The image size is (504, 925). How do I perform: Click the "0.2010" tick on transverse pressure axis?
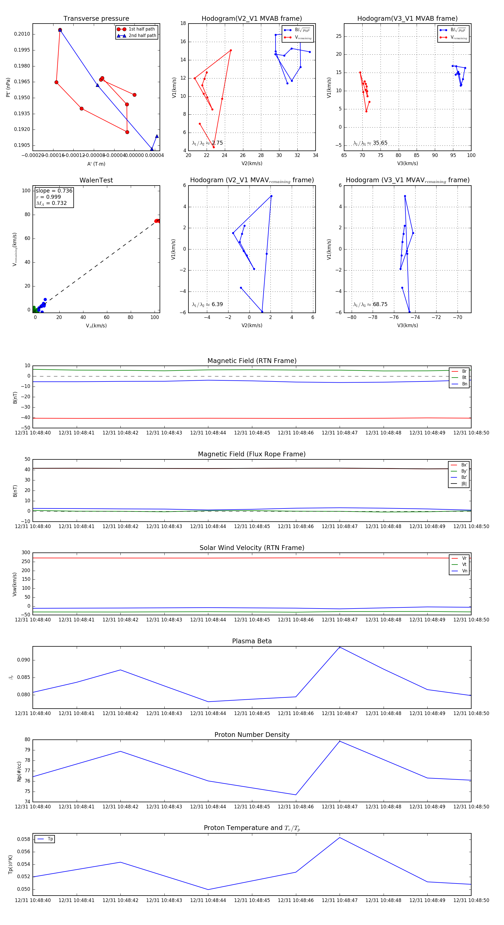pyautogui.click(x=22, y=34)
